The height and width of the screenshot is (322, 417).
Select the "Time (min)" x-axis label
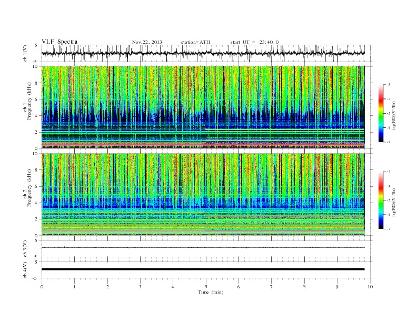tap(211, 292)
